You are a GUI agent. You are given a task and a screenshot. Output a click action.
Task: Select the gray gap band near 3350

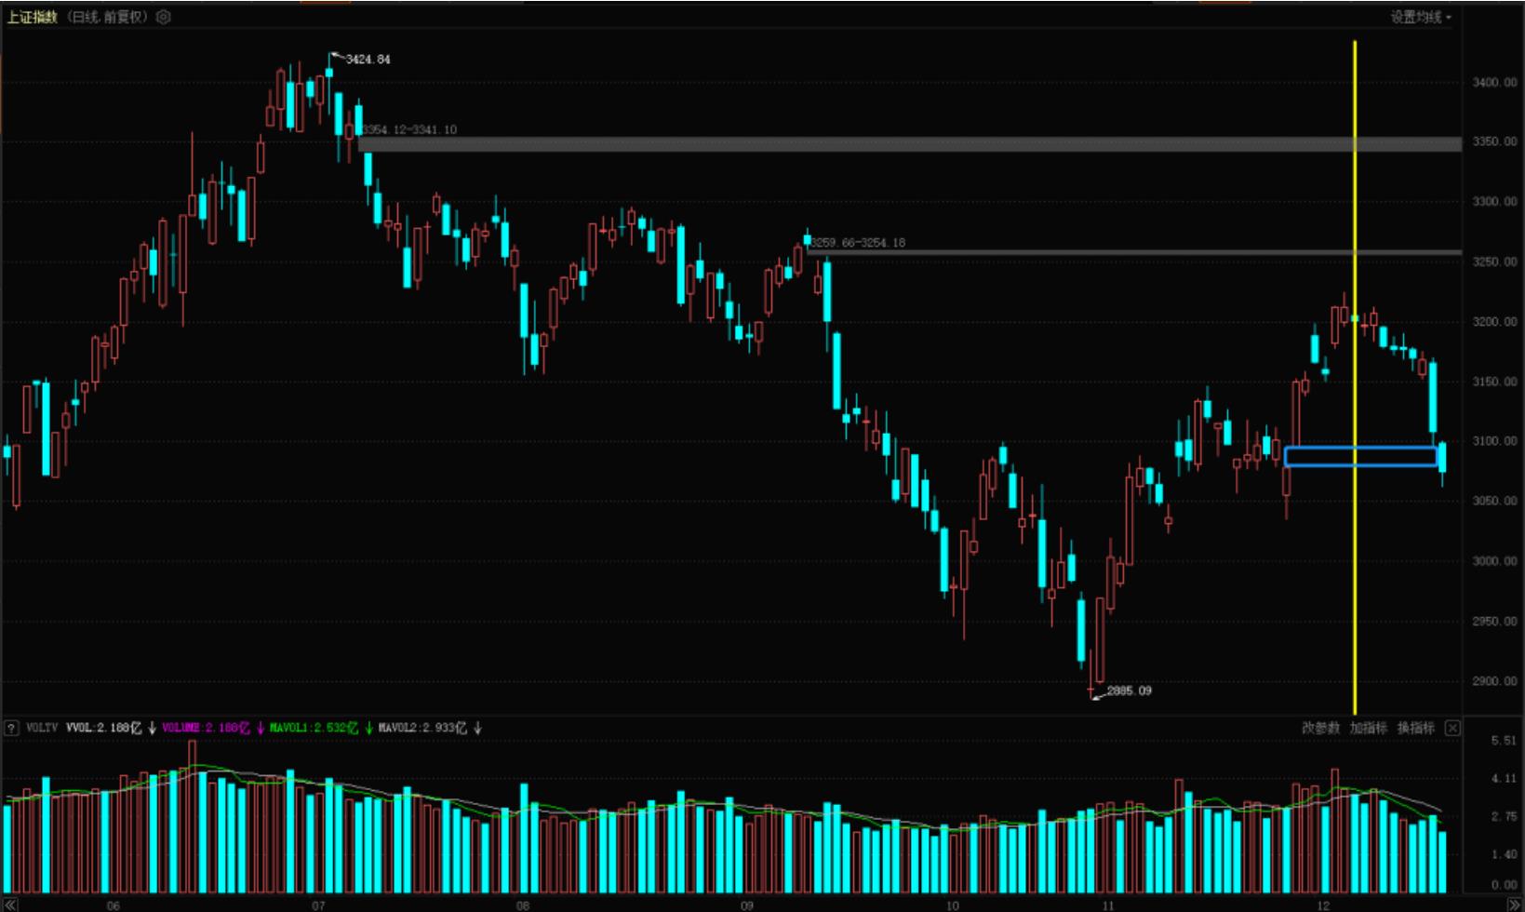tap(910, 144)
